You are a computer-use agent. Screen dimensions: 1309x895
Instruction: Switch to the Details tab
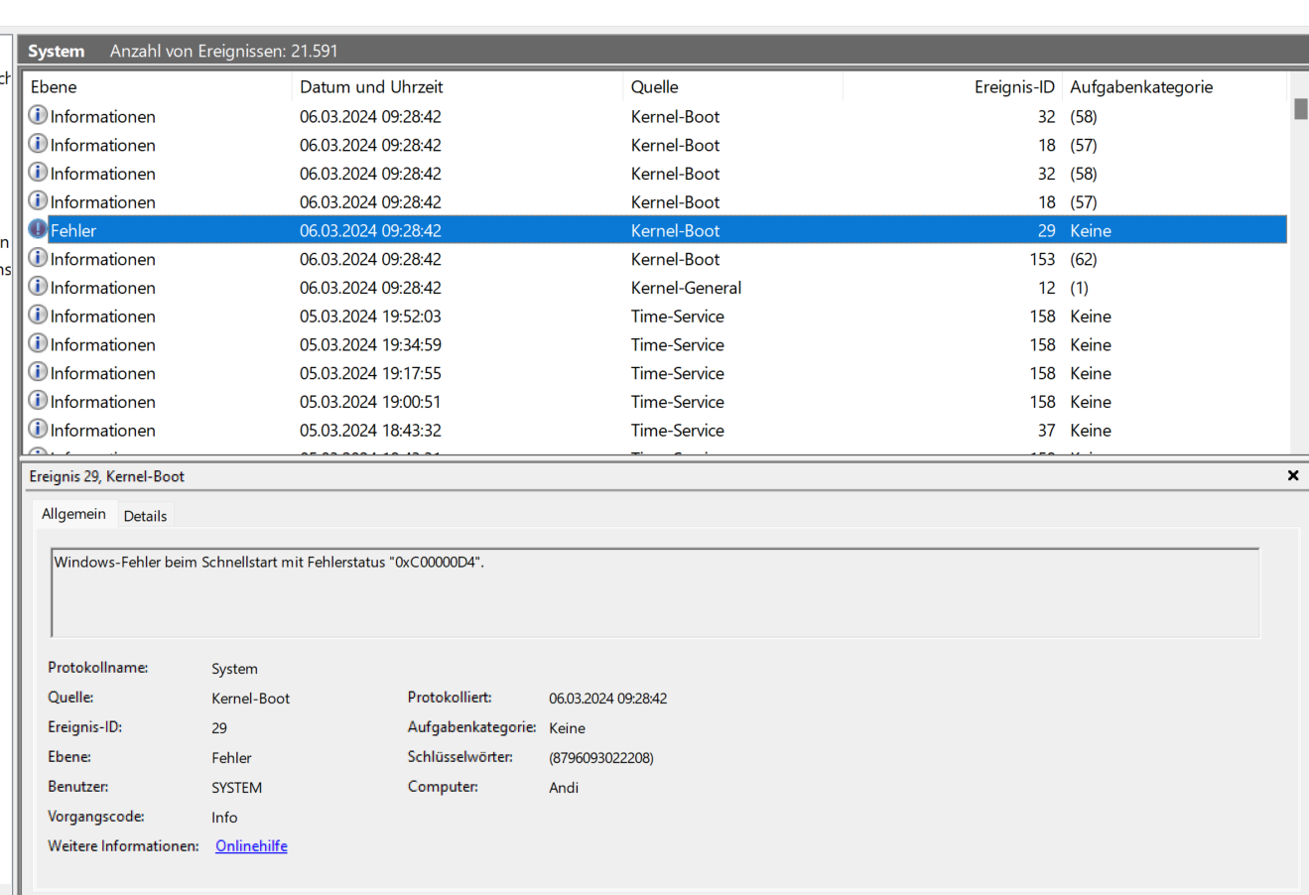tap(145, 516)
